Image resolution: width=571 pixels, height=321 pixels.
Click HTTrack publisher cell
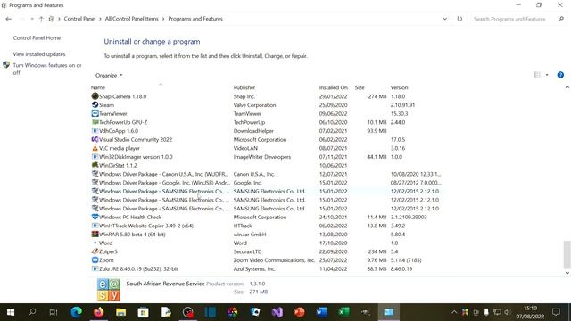click(243, 226)
